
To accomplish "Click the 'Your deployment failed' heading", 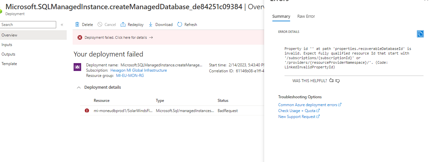I will click(108, 54).
